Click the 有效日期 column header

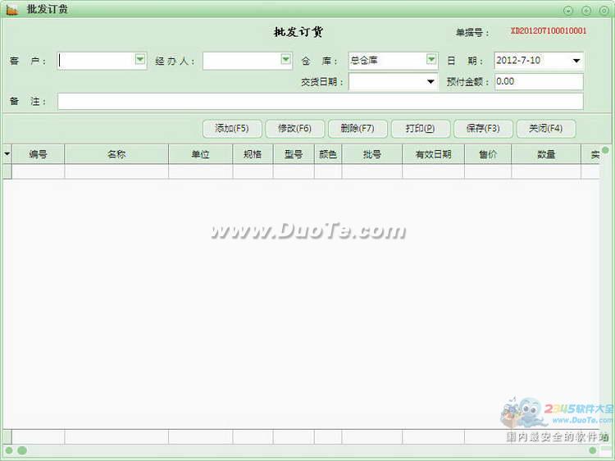[x=433, y=154]
